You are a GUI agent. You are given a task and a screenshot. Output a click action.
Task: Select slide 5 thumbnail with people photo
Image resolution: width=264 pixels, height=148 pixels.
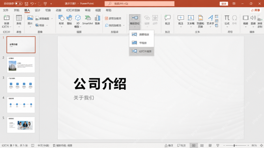pyautogui.click(x=21, y=125)
